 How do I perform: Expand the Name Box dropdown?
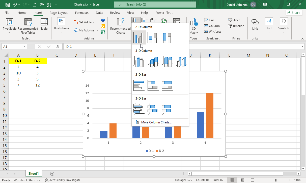[24, 47]
